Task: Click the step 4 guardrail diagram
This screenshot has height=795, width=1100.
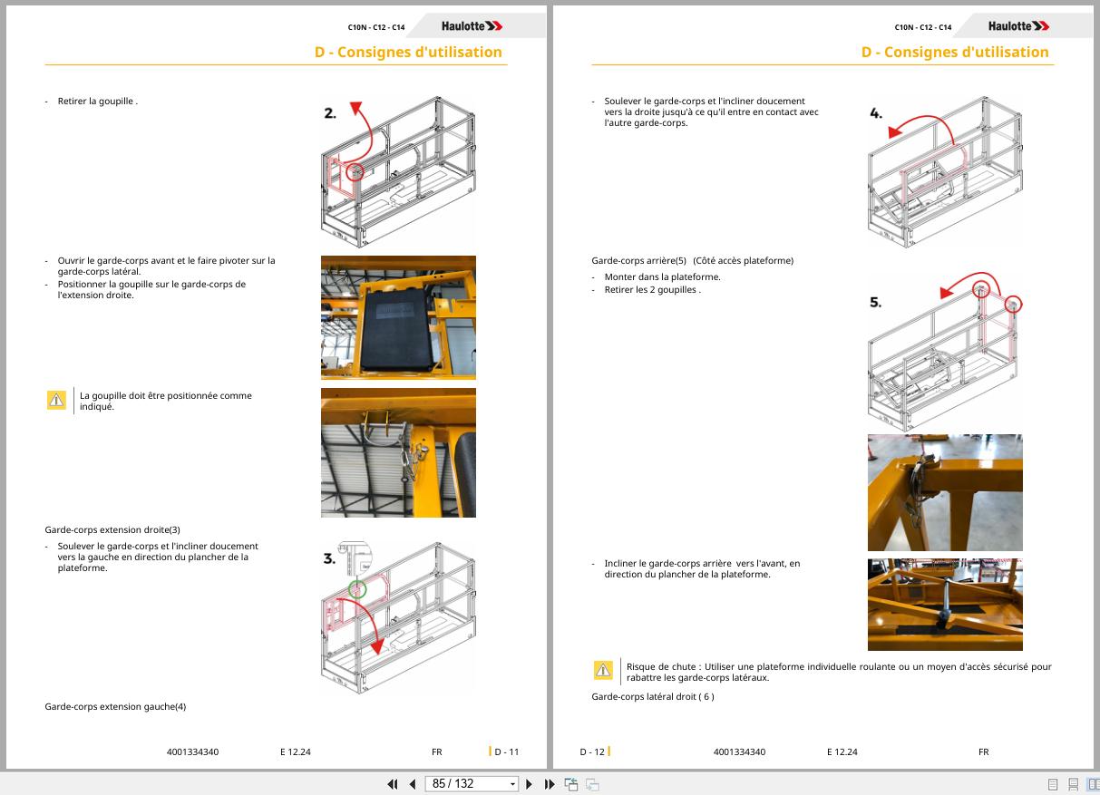Action: (x=945, y=172)
